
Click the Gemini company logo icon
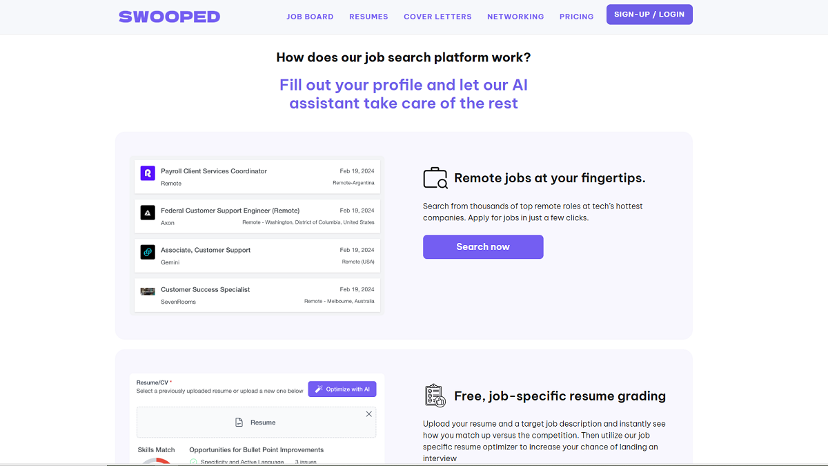pos(148,253)
